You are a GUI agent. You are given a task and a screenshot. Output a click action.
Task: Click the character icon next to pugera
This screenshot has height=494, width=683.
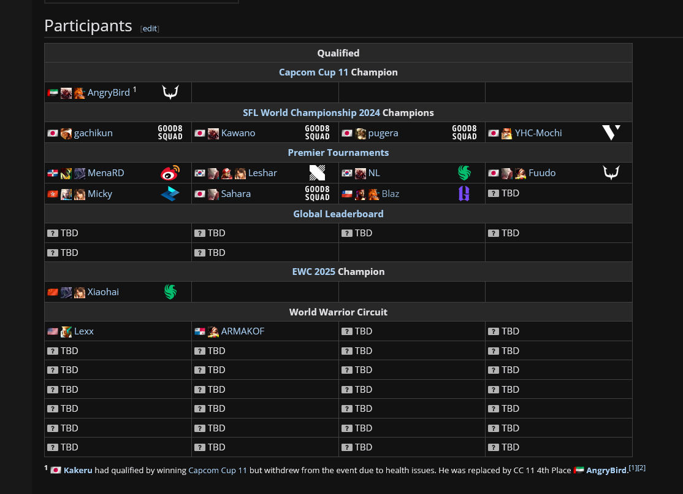click(x=361, y=133)
